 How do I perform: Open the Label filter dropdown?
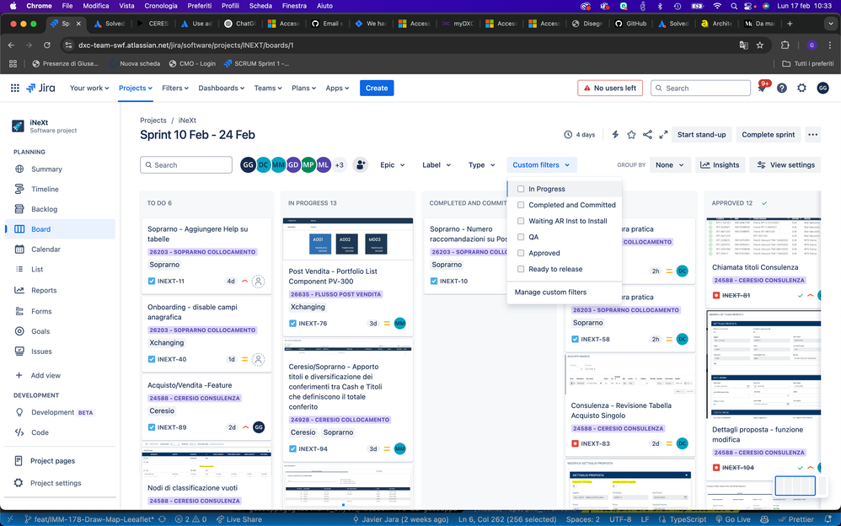click(436, 164)
